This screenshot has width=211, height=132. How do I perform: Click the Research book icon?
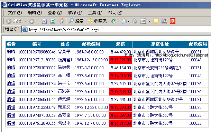[164, 21]
